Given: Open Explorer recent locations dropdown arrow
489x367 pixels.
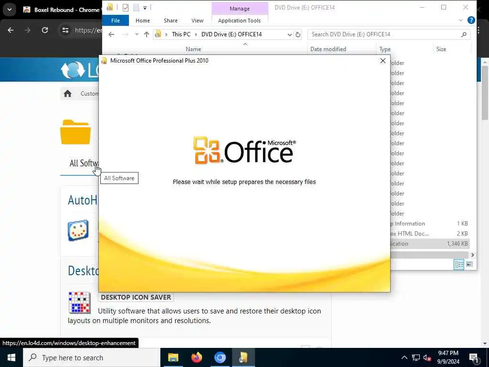Looking at the screenshot, I should point(137,34).
